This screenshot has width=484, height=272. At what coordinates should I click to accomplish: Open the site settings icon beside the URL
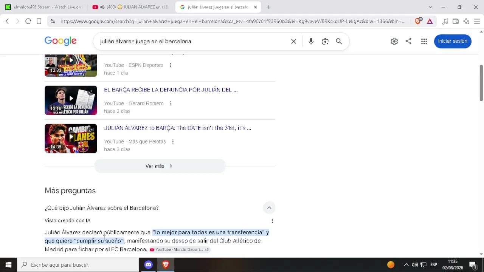pyautogui.click(x=53, y=22)
